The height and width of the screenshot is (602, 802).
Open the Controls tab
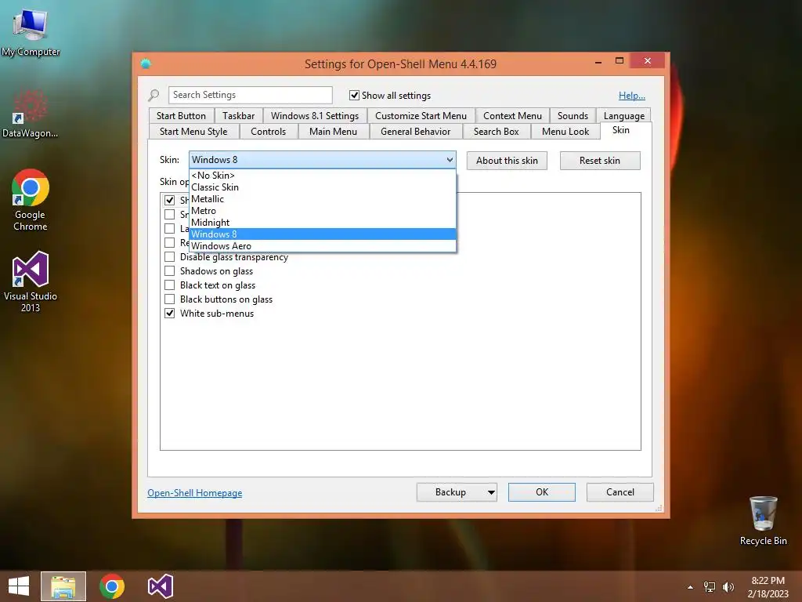coord(268,132)
